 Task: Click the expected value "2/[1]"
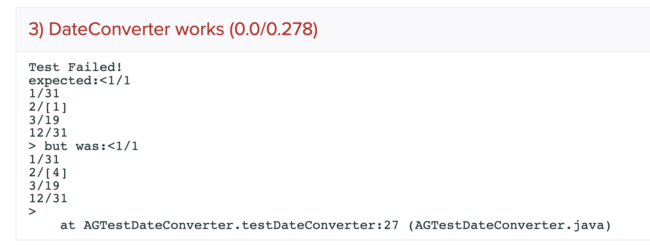[x=48, y=107]
